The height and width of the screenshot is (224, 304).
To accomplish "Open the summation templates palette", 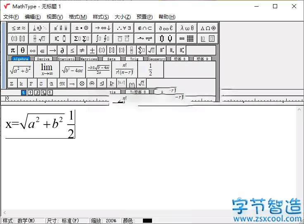I will click(82, 38).
